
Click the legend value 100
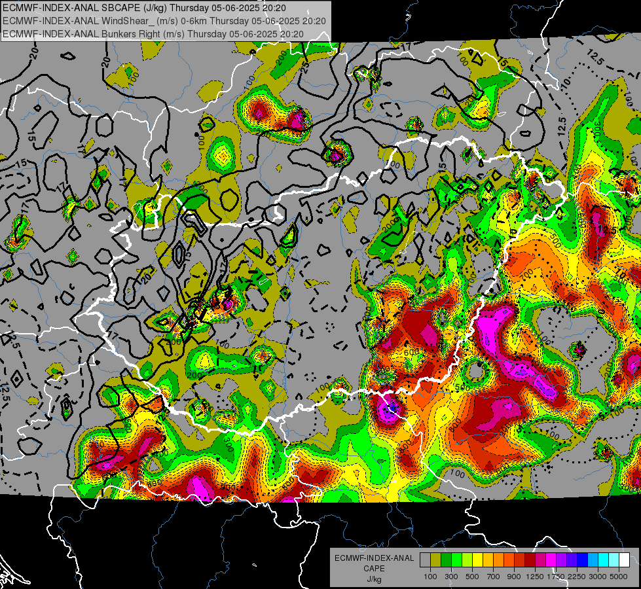click(430, 577)
